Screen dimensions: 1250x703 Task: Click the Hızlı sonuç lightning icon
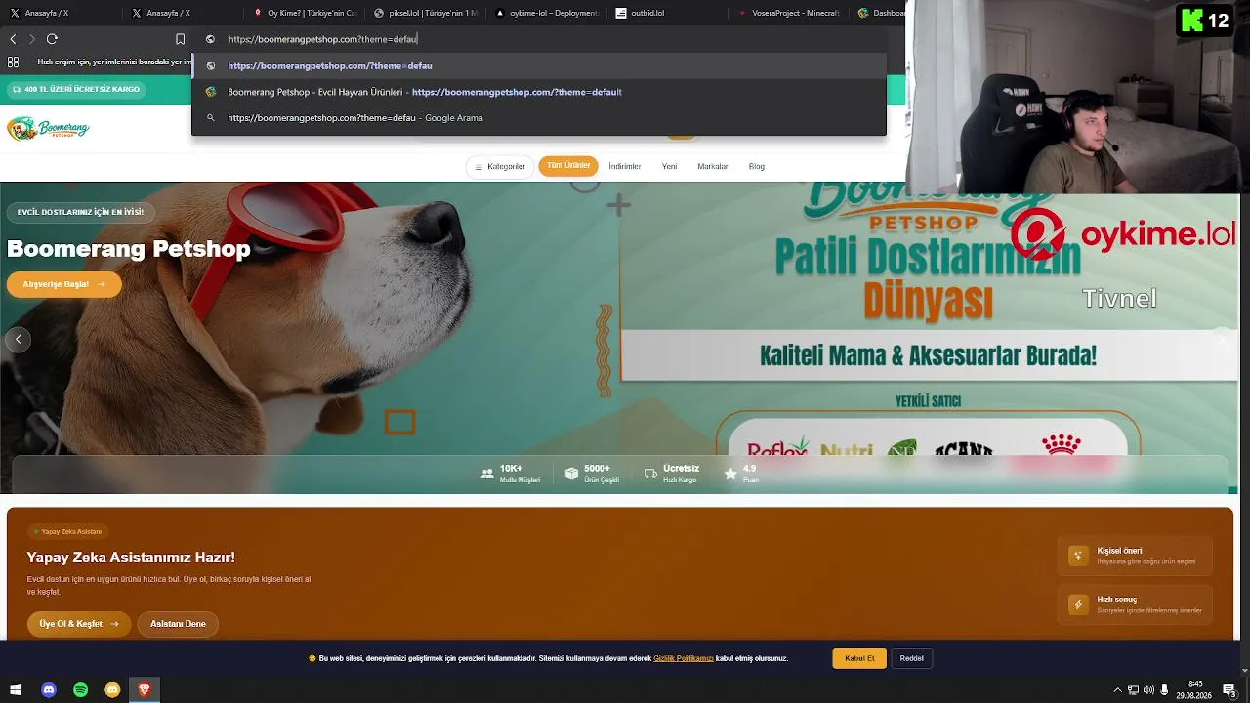[x=1078, y=604]
